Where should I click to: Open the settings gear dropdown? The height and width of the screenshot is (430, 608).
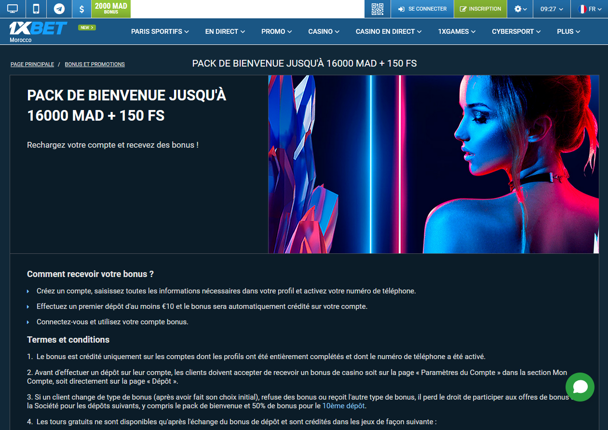(520, 9)
